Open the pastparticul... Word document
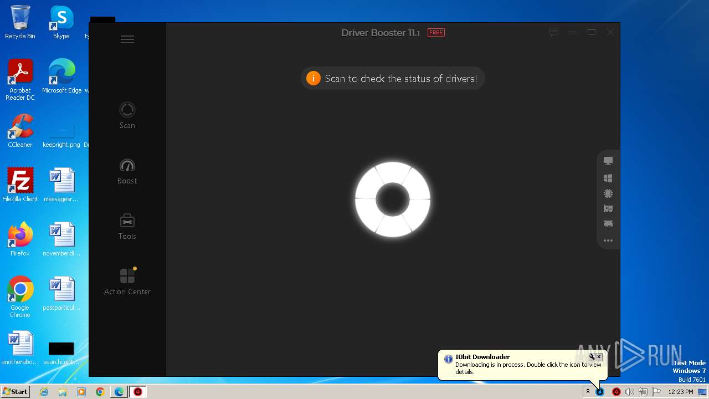 (61, 294)
